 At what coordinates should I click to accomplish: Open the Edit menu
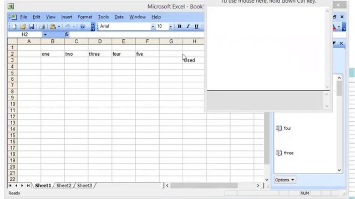36,17
